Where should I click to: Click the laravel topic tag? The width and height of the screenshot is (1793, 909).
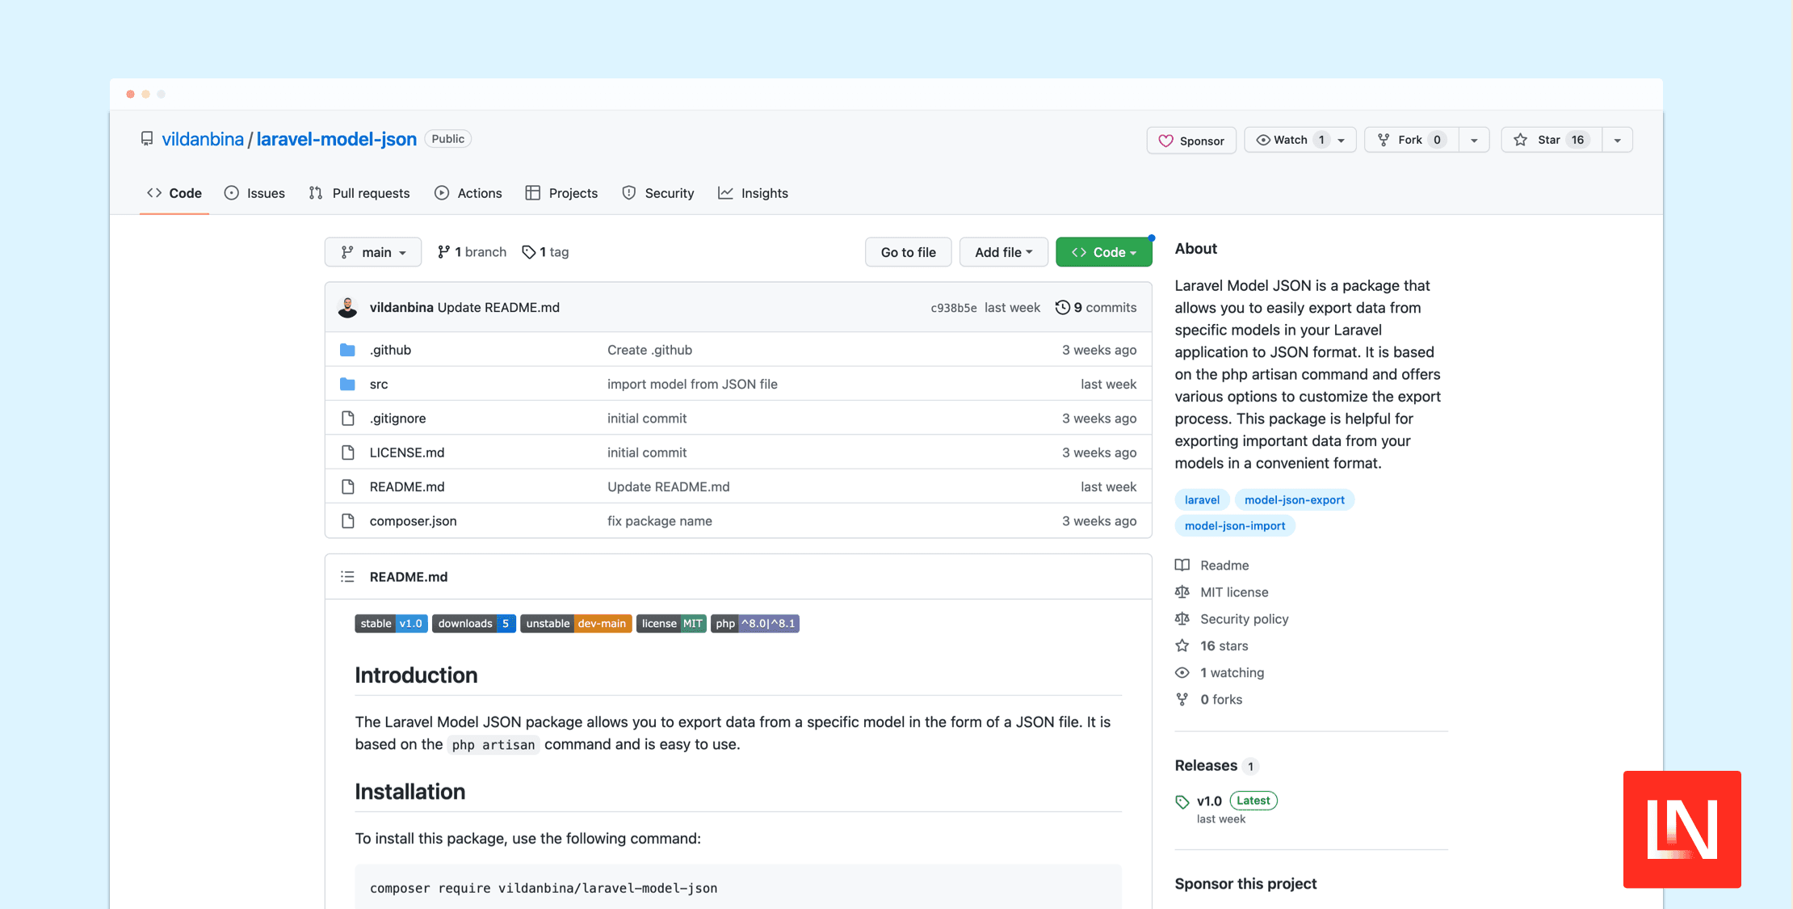[x=1202, y=499]
